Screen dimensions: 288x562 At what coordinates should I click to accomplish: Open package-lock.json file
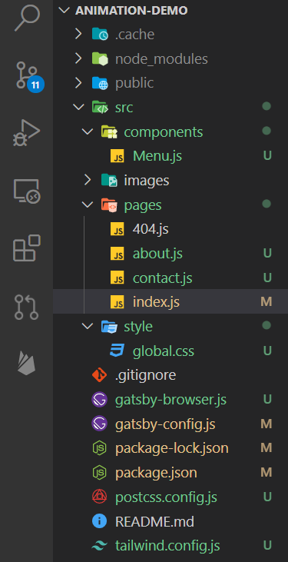coord(172,448)
